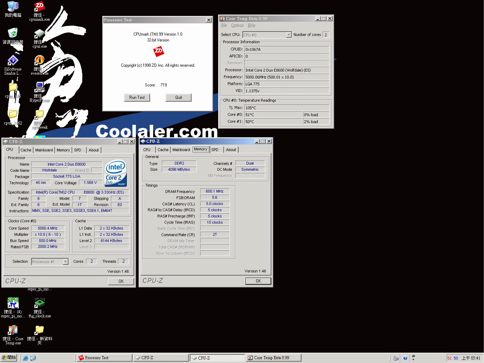Viewport: 484px width, 363px height.
Task: Click the Show Desktop quick launch icon
Action: 33,358
